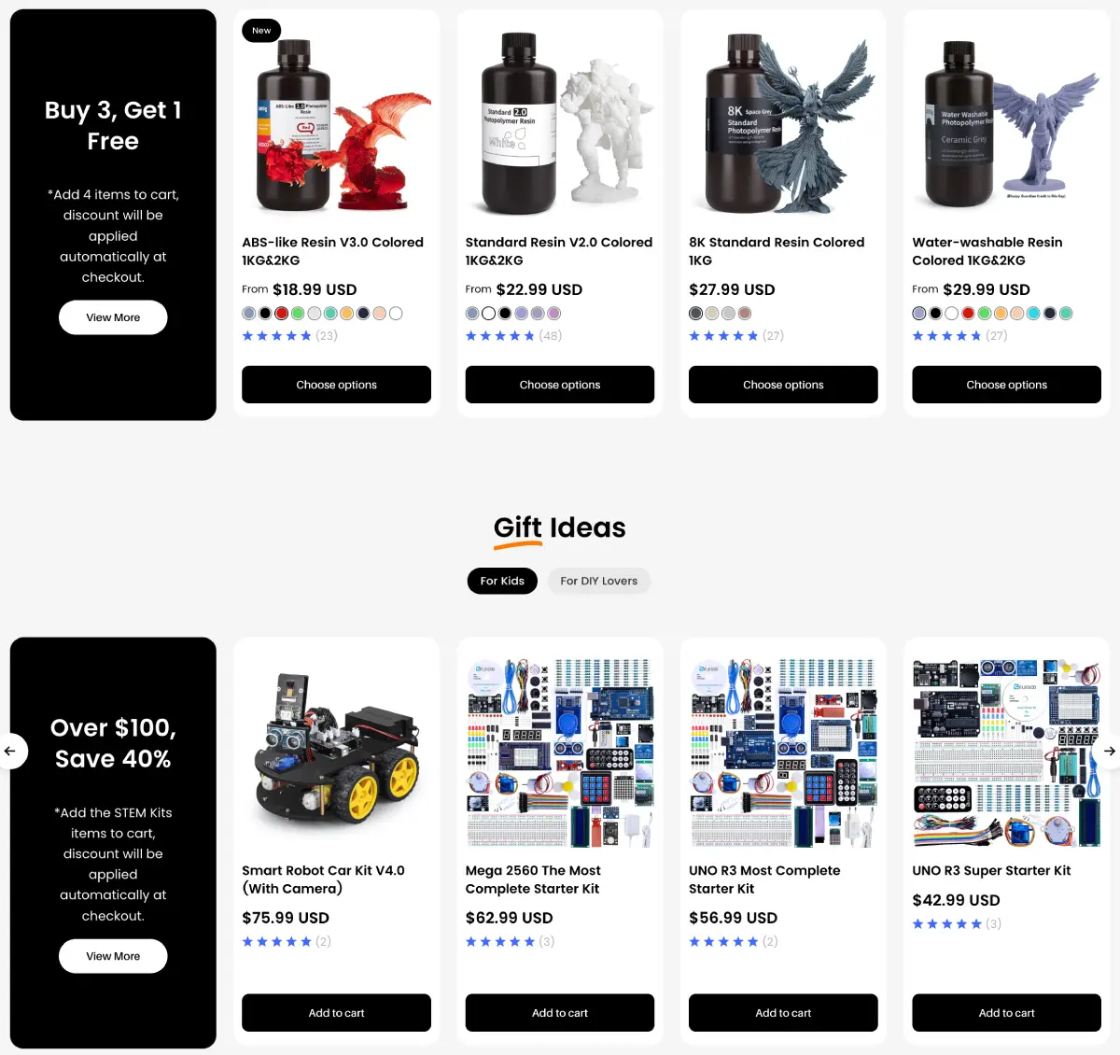Open UNO R3 Most Complete Starter Kit image
1120x1055 pixels.
click(783, 752)
